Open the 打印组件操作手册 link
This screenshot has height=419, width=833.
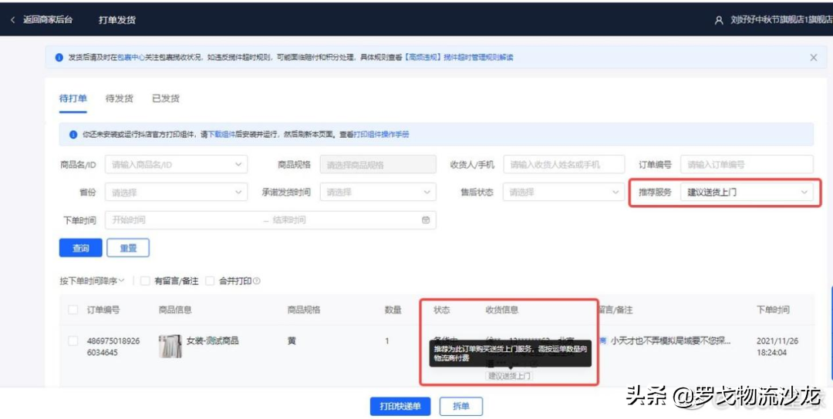(x=382, y=135)
